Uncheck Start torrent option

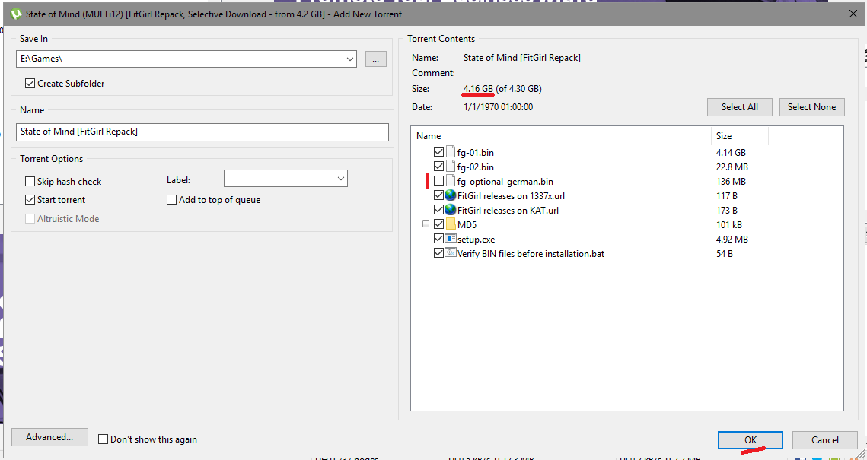point(30,200)
